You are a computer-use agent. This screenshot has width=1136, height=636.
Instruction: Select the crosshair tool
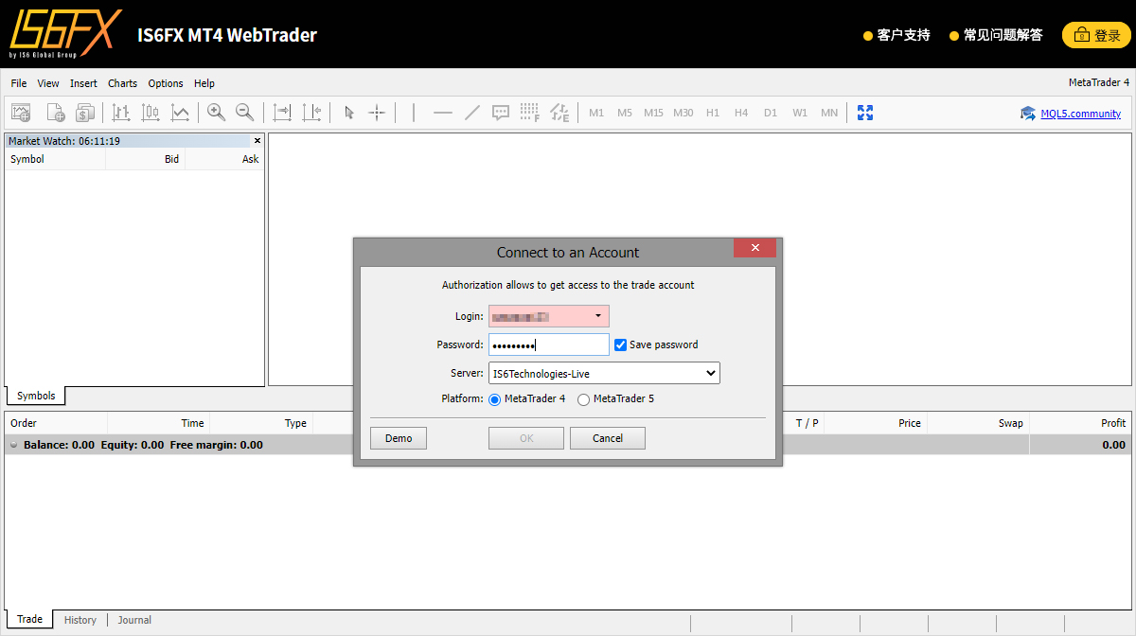(377, 113)
